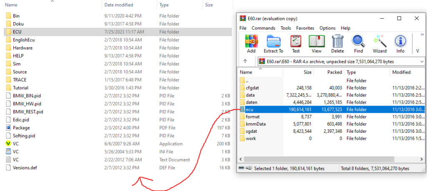Select the VC Application file

tap(16, 144)
